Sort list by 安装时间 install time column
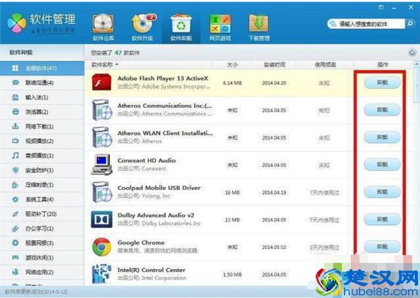Viewport: 420px width, 298px height. (x=274, y=64)
